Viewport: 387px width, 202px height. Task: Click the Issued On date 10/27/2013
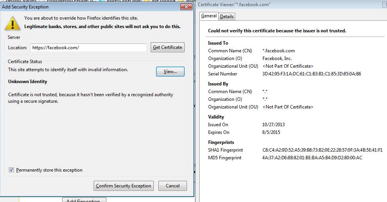coord(273,125)
